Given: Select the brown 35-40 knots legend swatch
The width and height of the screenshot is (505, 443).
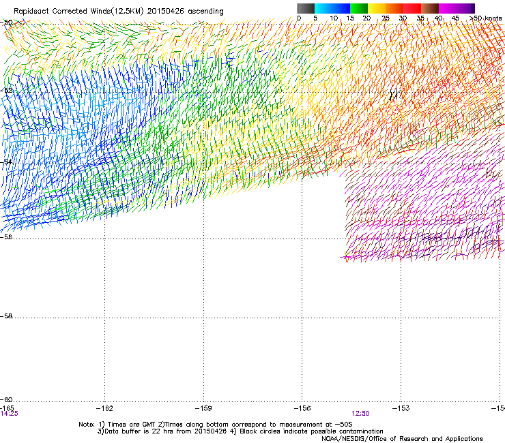Looking at the screenshot, I should 430,8.
